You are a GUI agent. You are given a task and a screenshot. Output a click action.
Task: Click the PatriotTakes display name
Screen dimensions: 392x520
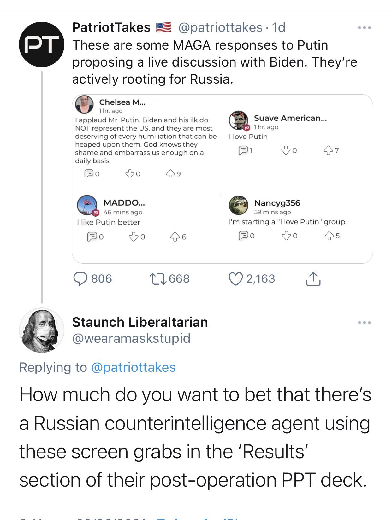coord(111,27)
